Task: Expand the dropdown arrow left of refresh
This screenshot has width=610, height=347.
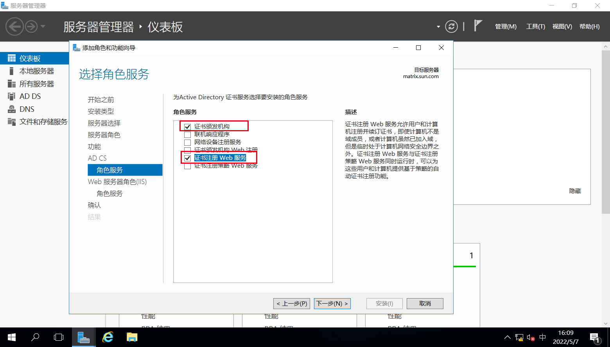Action: coord(438,27)
